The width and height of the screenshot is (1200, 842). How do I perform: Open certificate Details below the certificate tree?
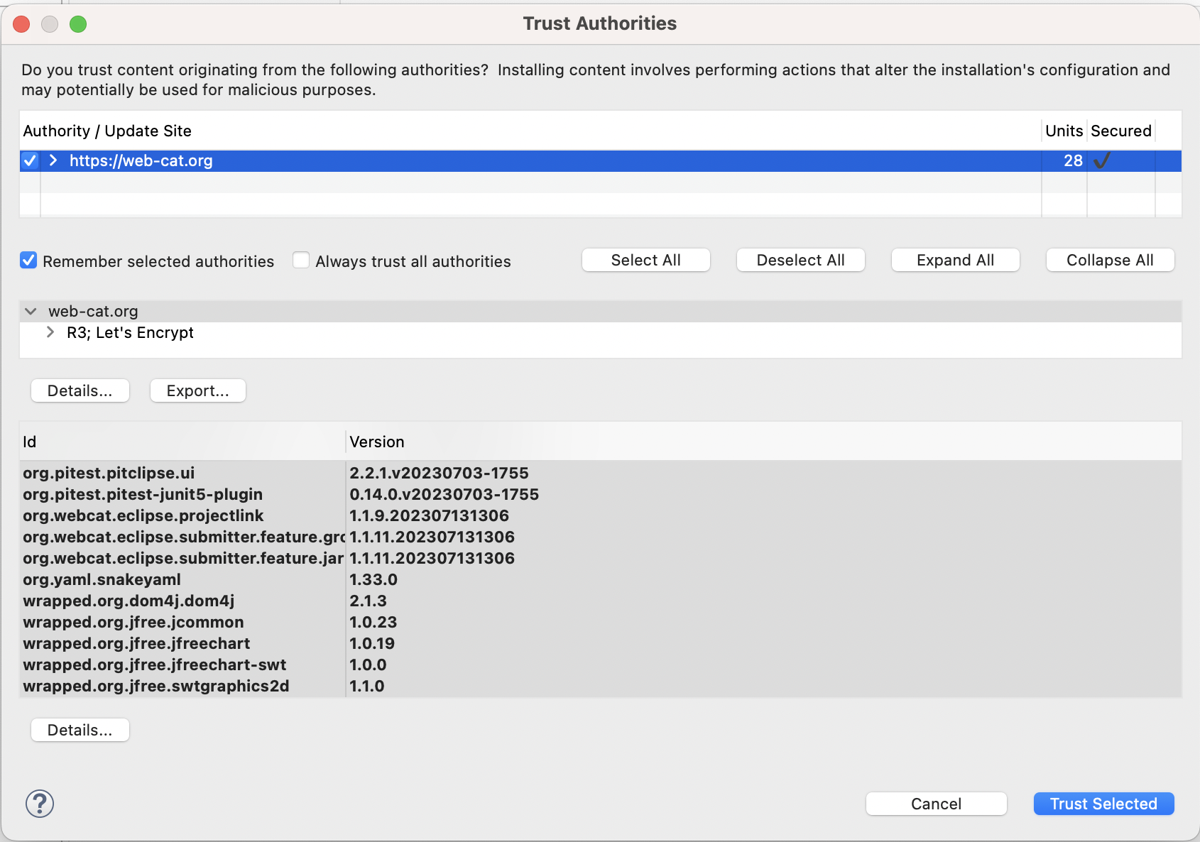(x=80, y=390)
